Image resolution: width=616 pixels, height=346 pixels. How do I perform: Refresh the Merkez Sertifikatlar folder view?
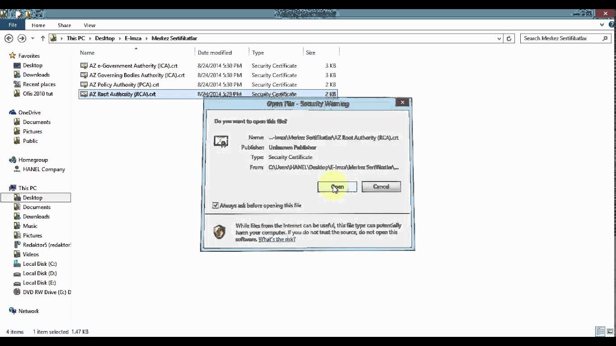(509, 38)
